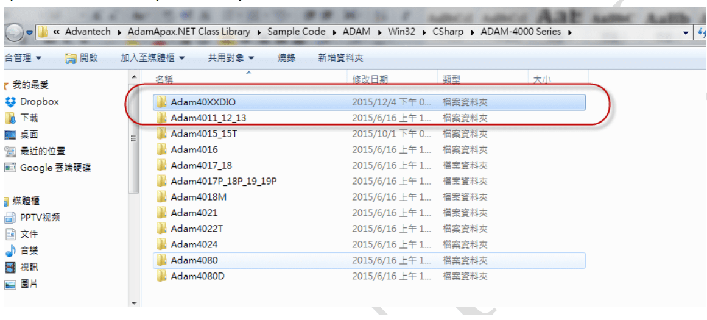Open PPTV视频 library in sidebar

tap(33, 218)
